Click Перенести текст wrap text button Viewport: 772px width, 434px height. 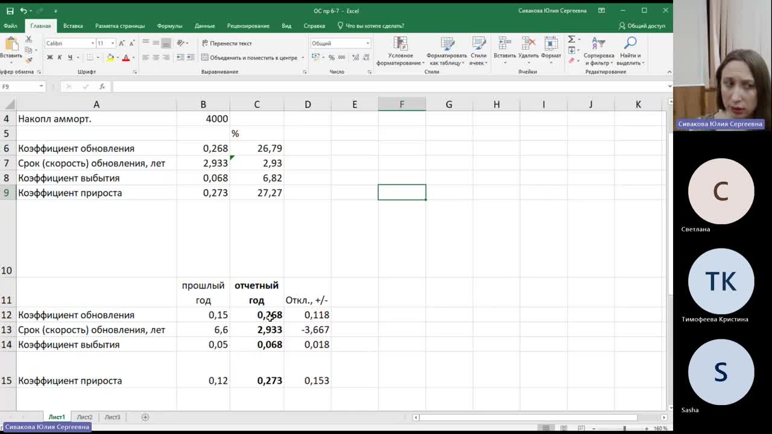227,43
